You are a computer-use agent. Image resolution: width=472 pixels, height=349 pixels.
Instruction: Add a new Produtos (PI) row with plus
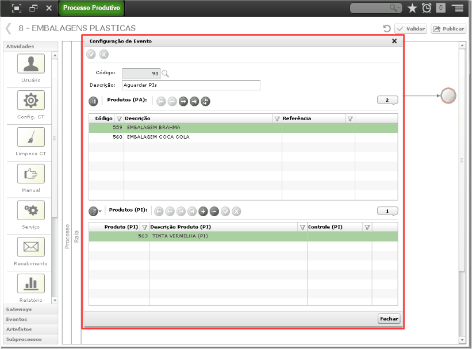tap(203, 212)
